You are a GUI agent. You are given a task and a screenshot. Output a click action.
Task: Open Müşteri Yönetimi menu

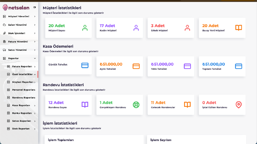point(19,16)
